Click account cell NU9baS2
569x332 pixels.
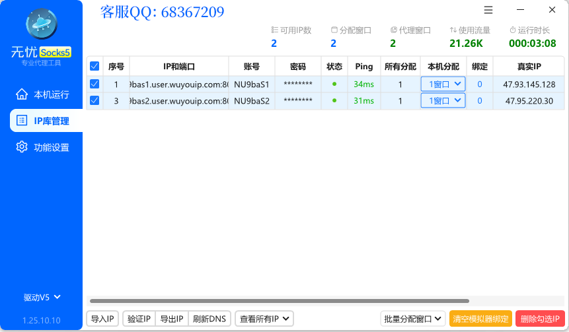[x=252, y=101]
